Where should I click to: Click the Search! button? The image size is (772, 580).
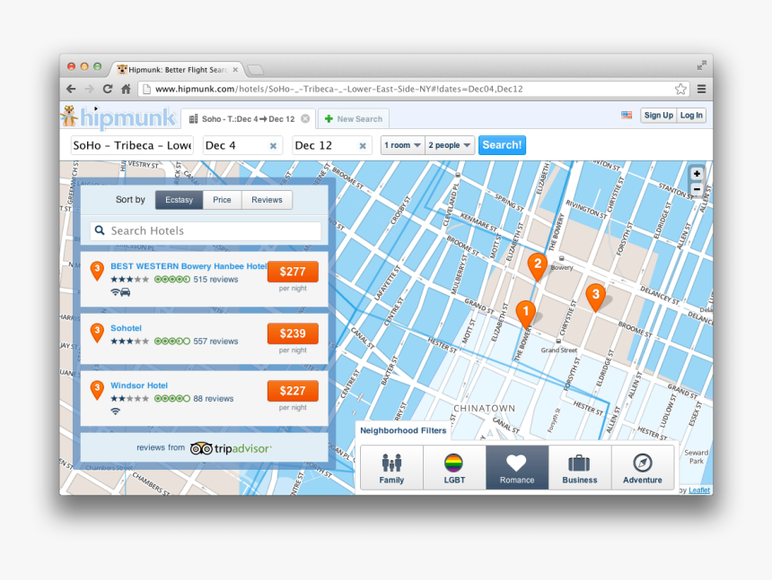(x=502, y=144)
